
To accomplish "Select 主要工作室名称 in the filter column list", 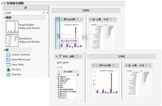I will [x=65, y=79].
